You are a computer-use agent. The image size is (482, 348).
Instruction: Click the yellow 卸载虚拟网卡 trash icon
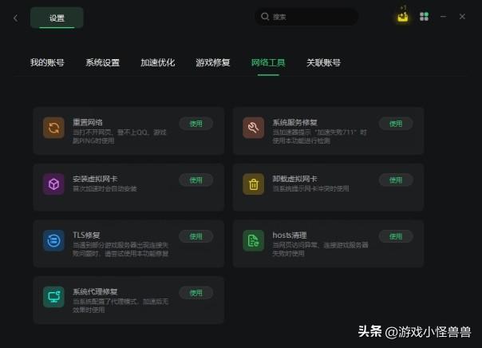(253, 184)
